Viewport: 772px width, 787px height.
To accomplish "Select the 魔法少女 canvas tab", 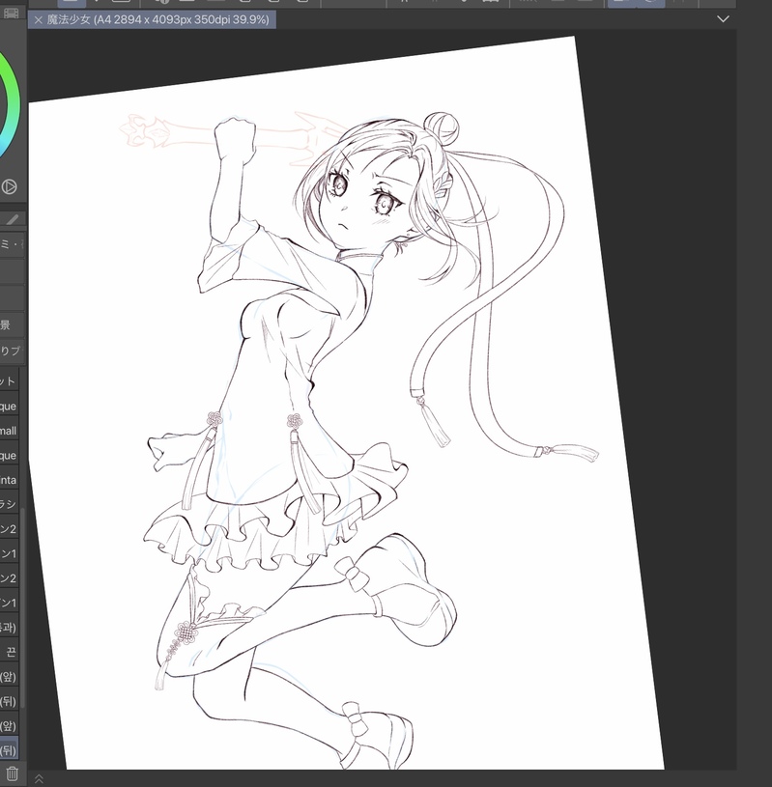I will click(x=152, y=20).
